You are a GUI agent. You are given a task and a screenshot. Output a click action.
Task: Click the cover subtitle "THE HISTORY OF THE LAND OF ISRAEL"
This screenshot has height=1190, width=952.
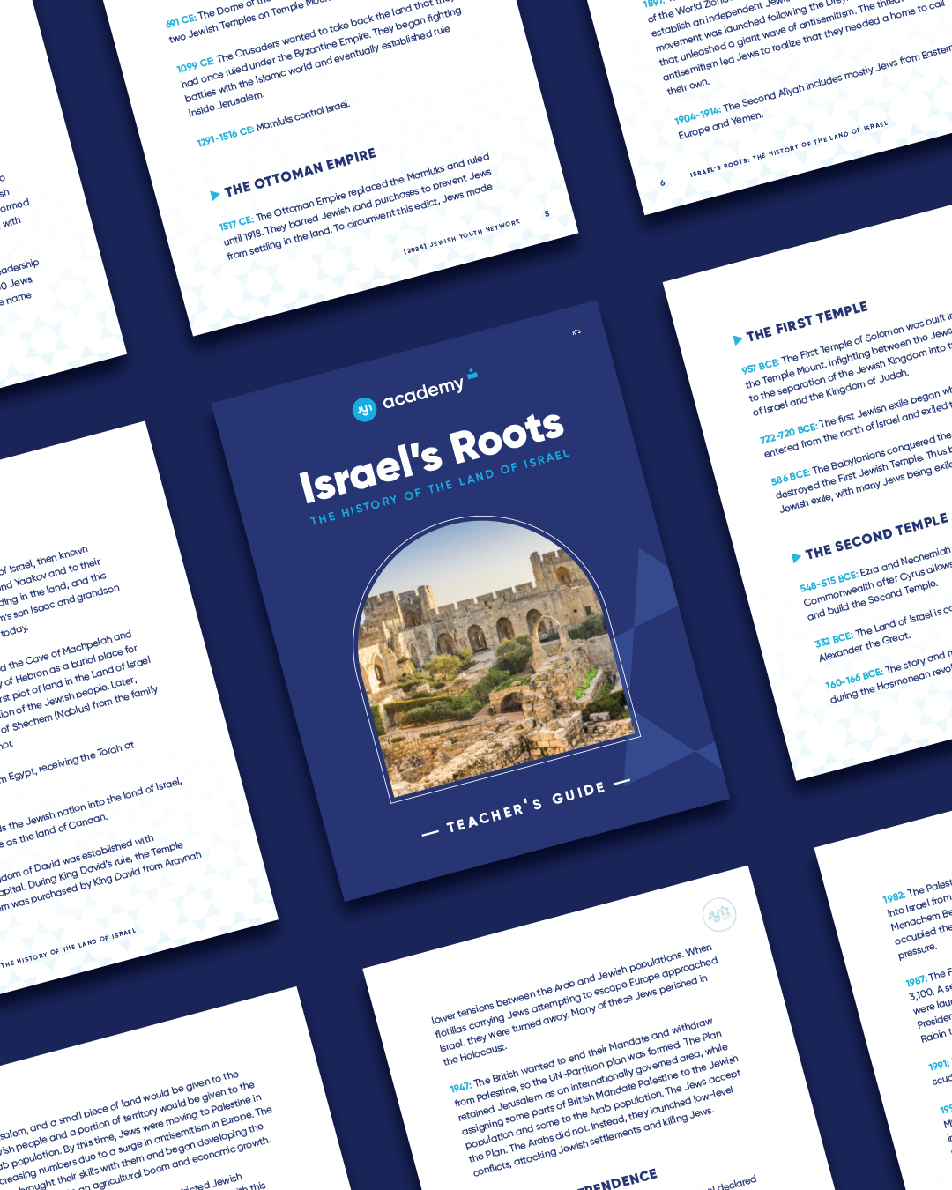pos(441,487)
